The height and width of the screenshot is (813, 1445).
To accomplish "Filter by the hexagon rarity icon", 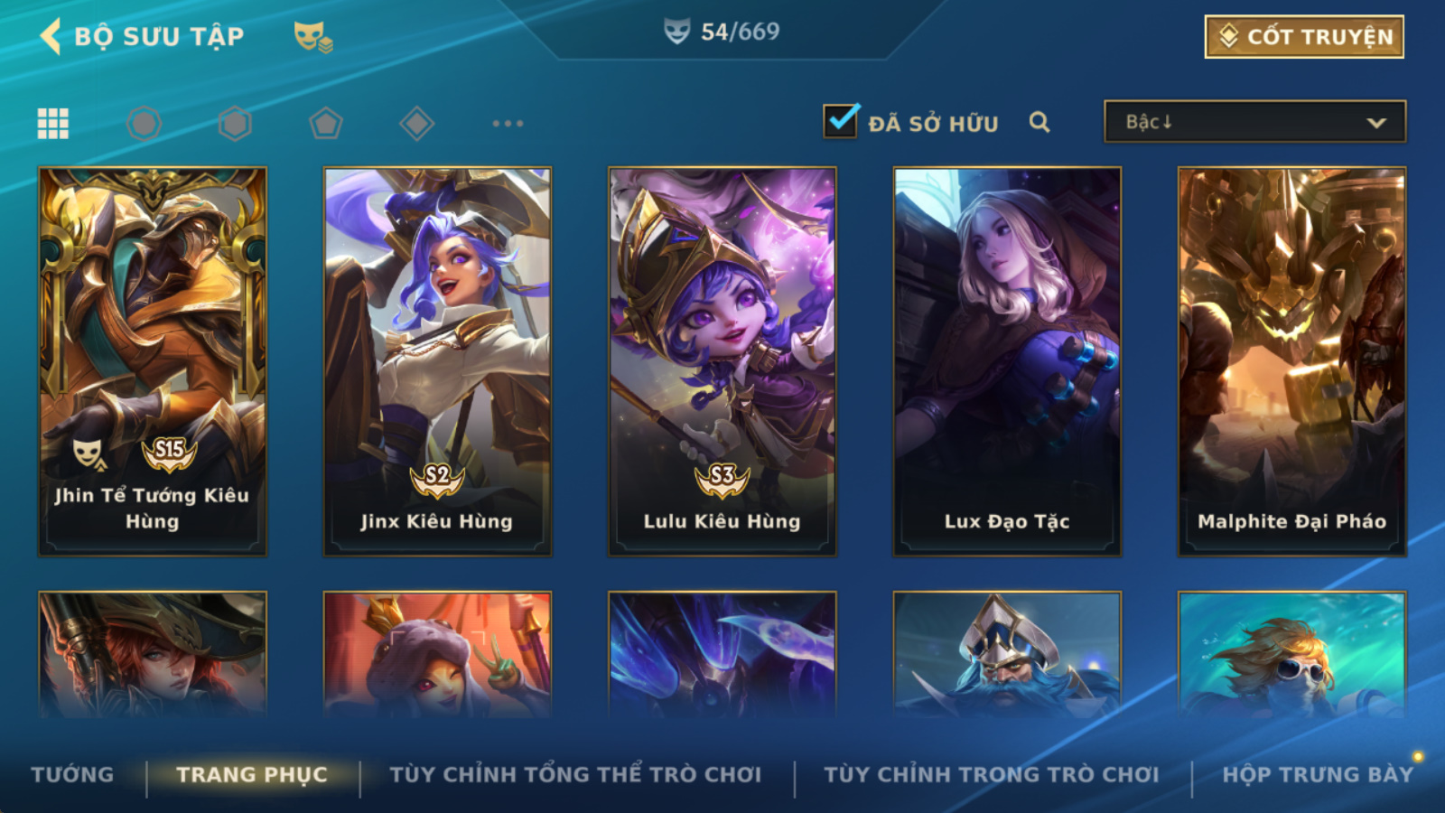I will point(235,123).
